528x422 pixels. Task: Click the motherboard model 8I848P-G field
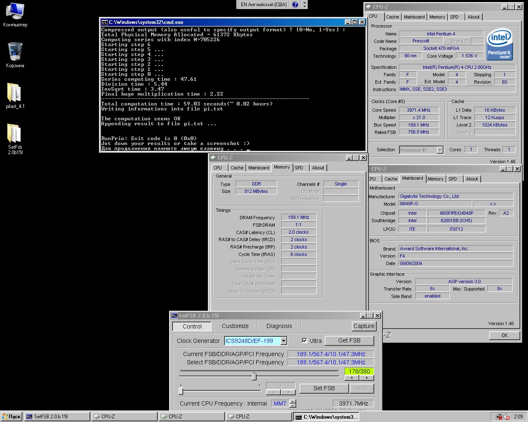435,204
